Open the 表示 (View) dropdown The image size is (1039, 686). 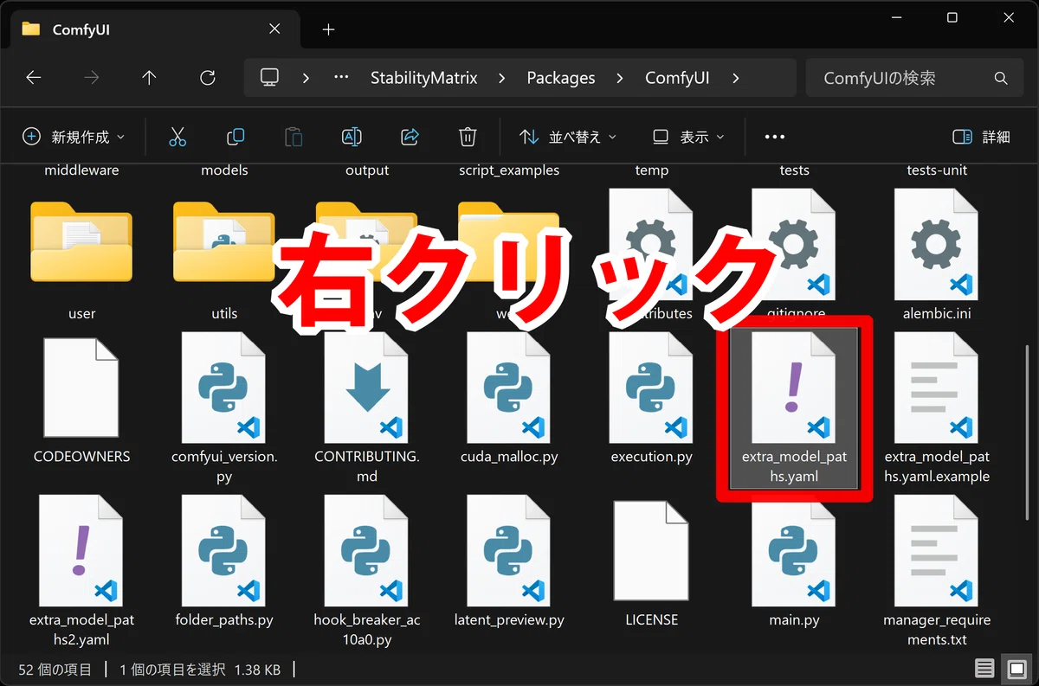(x=688, y=137)
